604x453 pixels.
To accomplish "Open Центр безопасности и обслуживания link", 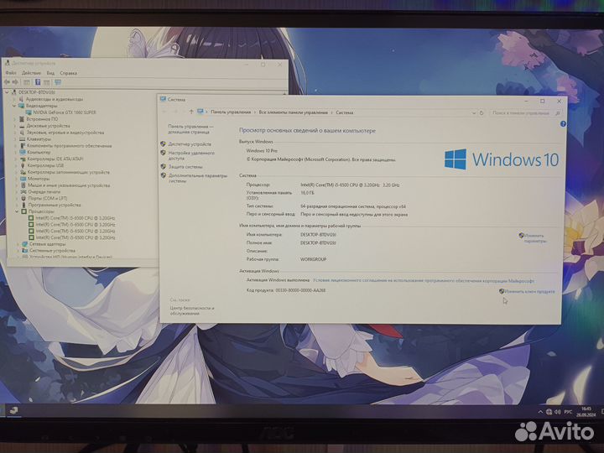I will (x=192, y=311).
